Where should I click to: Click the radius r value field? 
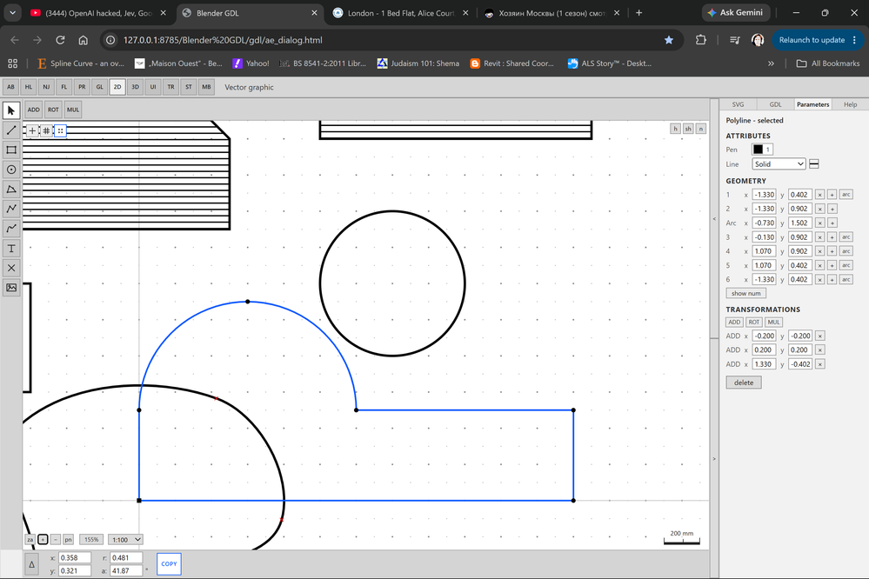tap(126, 557)
